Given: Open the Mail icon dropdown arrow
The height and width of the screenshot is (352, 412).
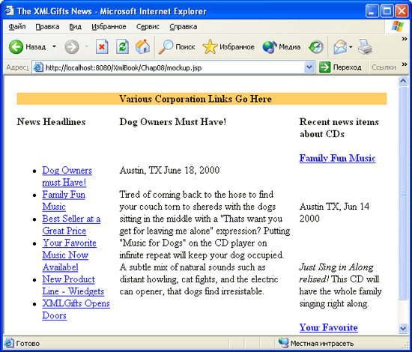Looking at the screenshot, I should pyautogui.click(x=351, y=47).
